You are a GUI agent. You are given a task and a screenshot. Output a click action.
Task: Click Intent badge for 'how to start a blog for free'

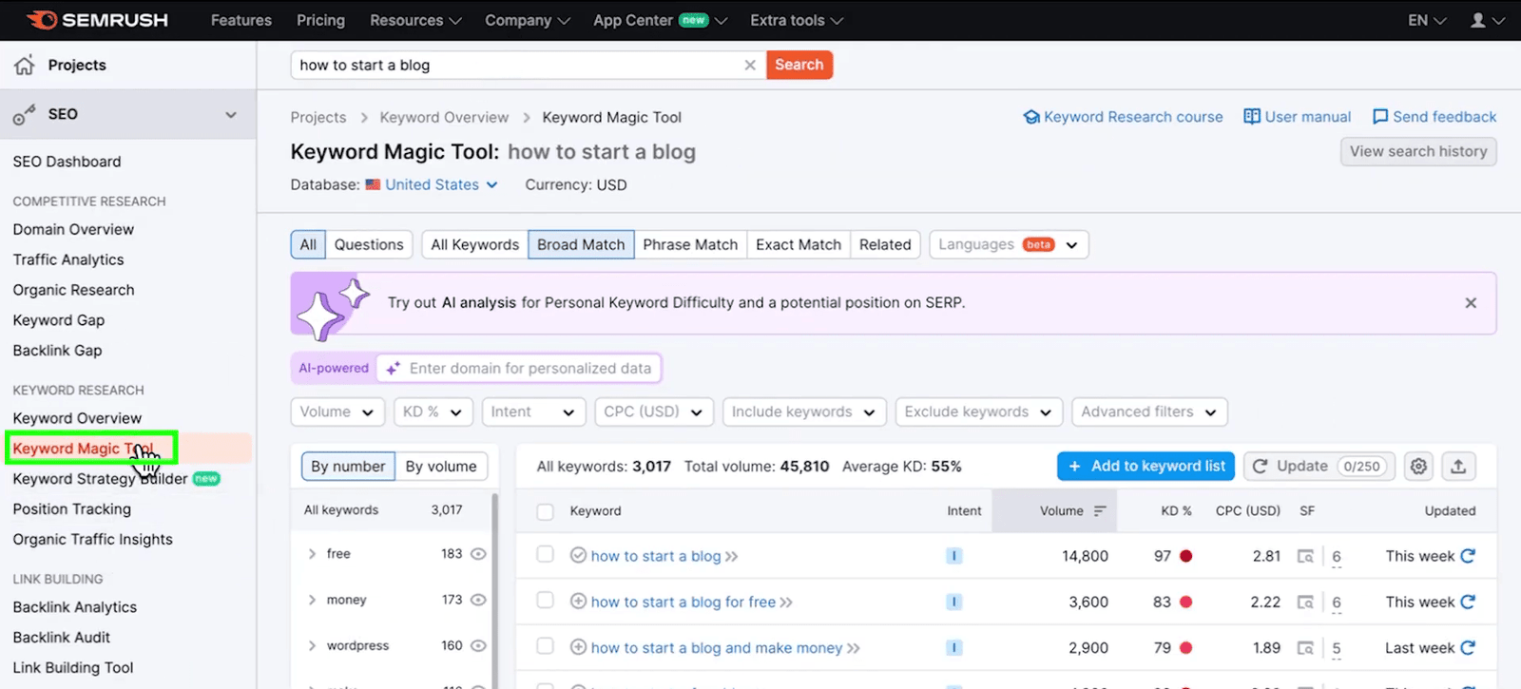pos(954,602)
